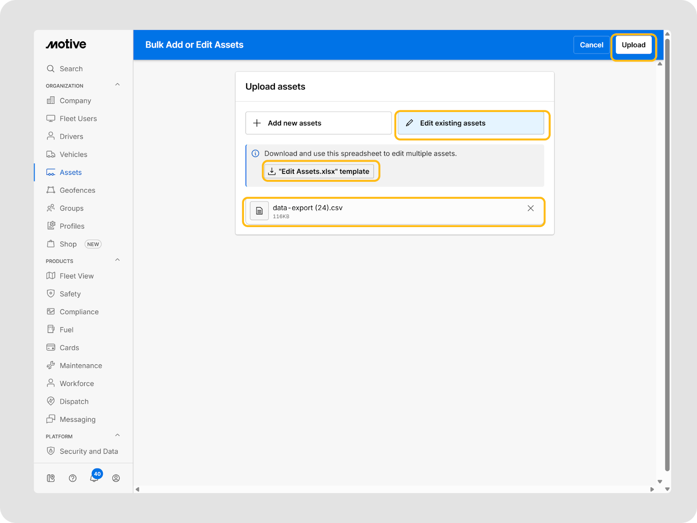Click the notifications bell icon
Viewport: 697px width, 523px height.
point(94,478)
